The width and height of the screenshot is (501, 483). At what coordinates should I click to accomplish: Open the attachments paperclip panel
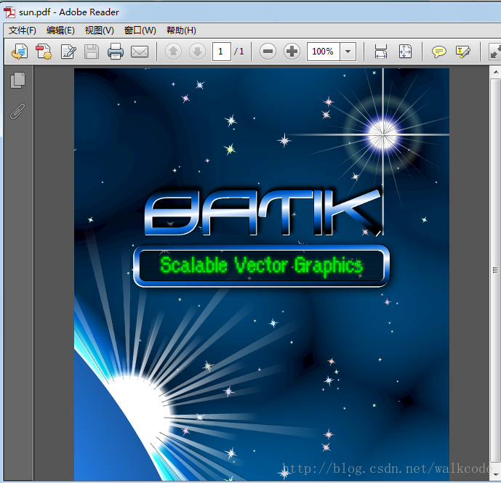point(18,111)
